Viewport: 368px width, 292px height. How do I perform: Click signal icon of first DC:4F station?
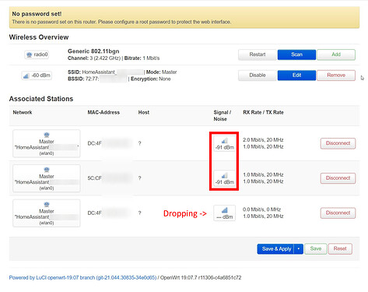225,141
